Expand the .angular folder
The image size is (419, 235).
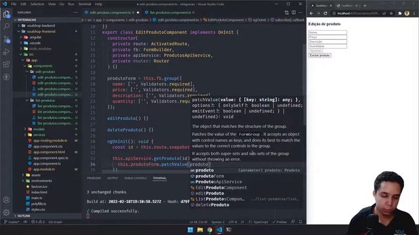point(35,37)
